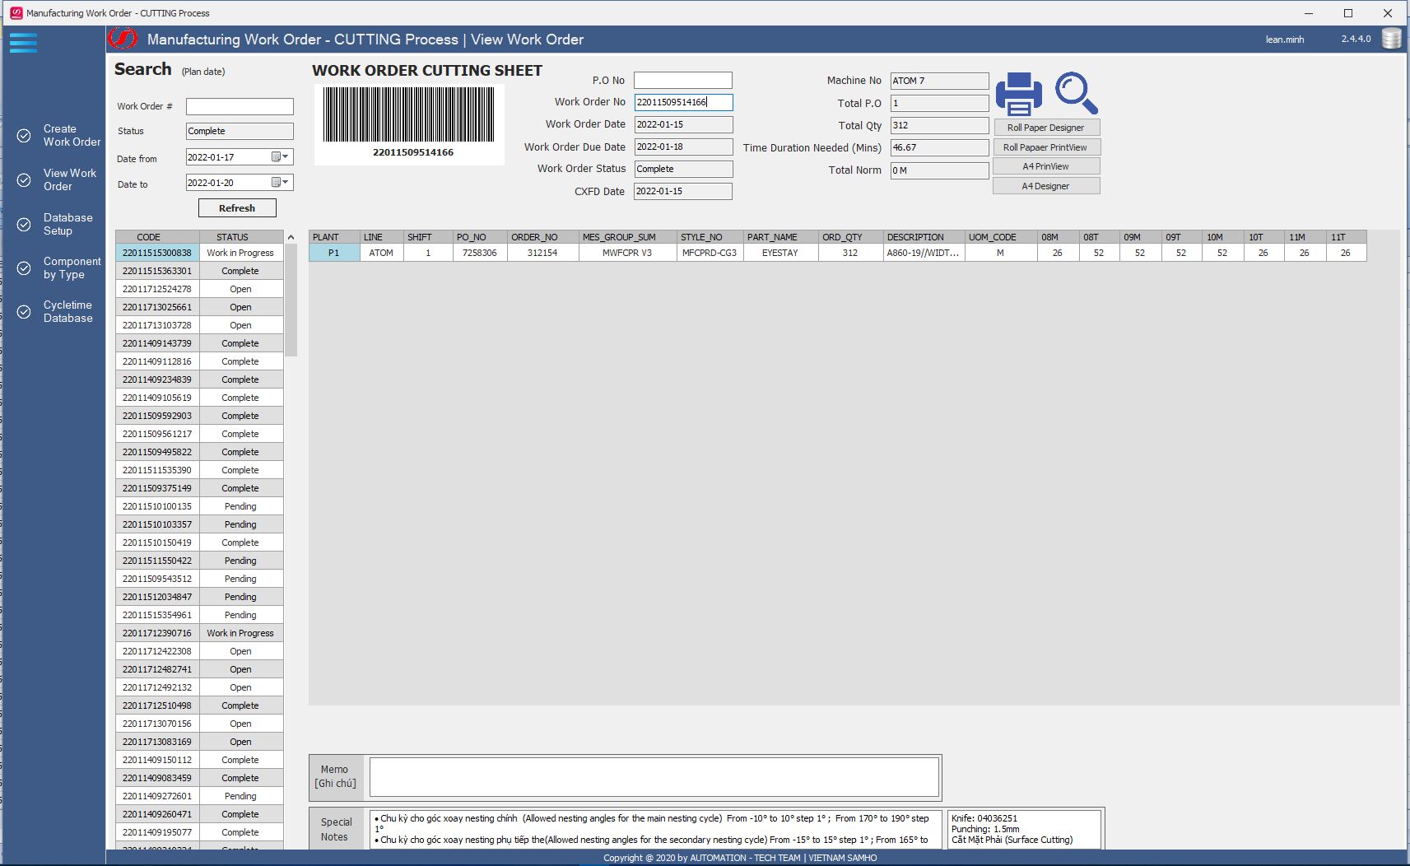The image size is (1410, 866).
Task: Expand the Date to calendar dropdown
Action: pyautogui.click(x=280, y=183)
